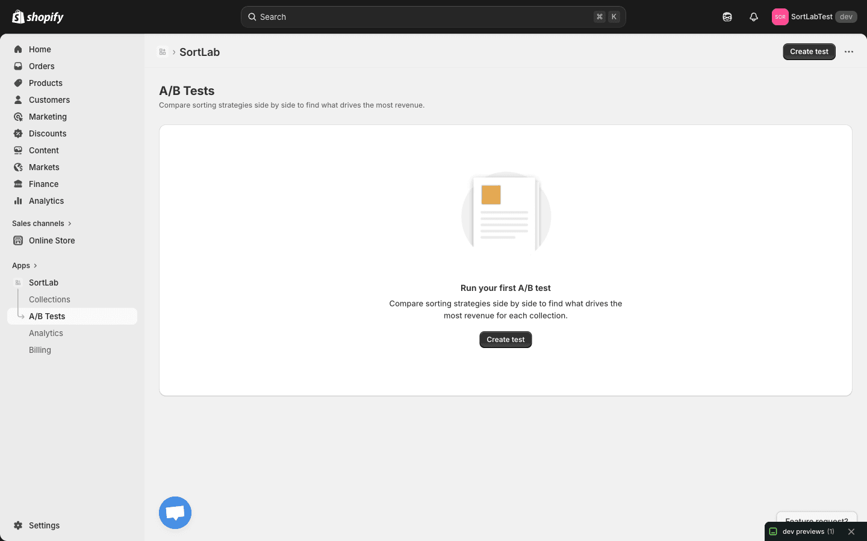Click the Sidekick assistant icon in the top bar
This screenshot has height=541, width=867.
point(727,17)
